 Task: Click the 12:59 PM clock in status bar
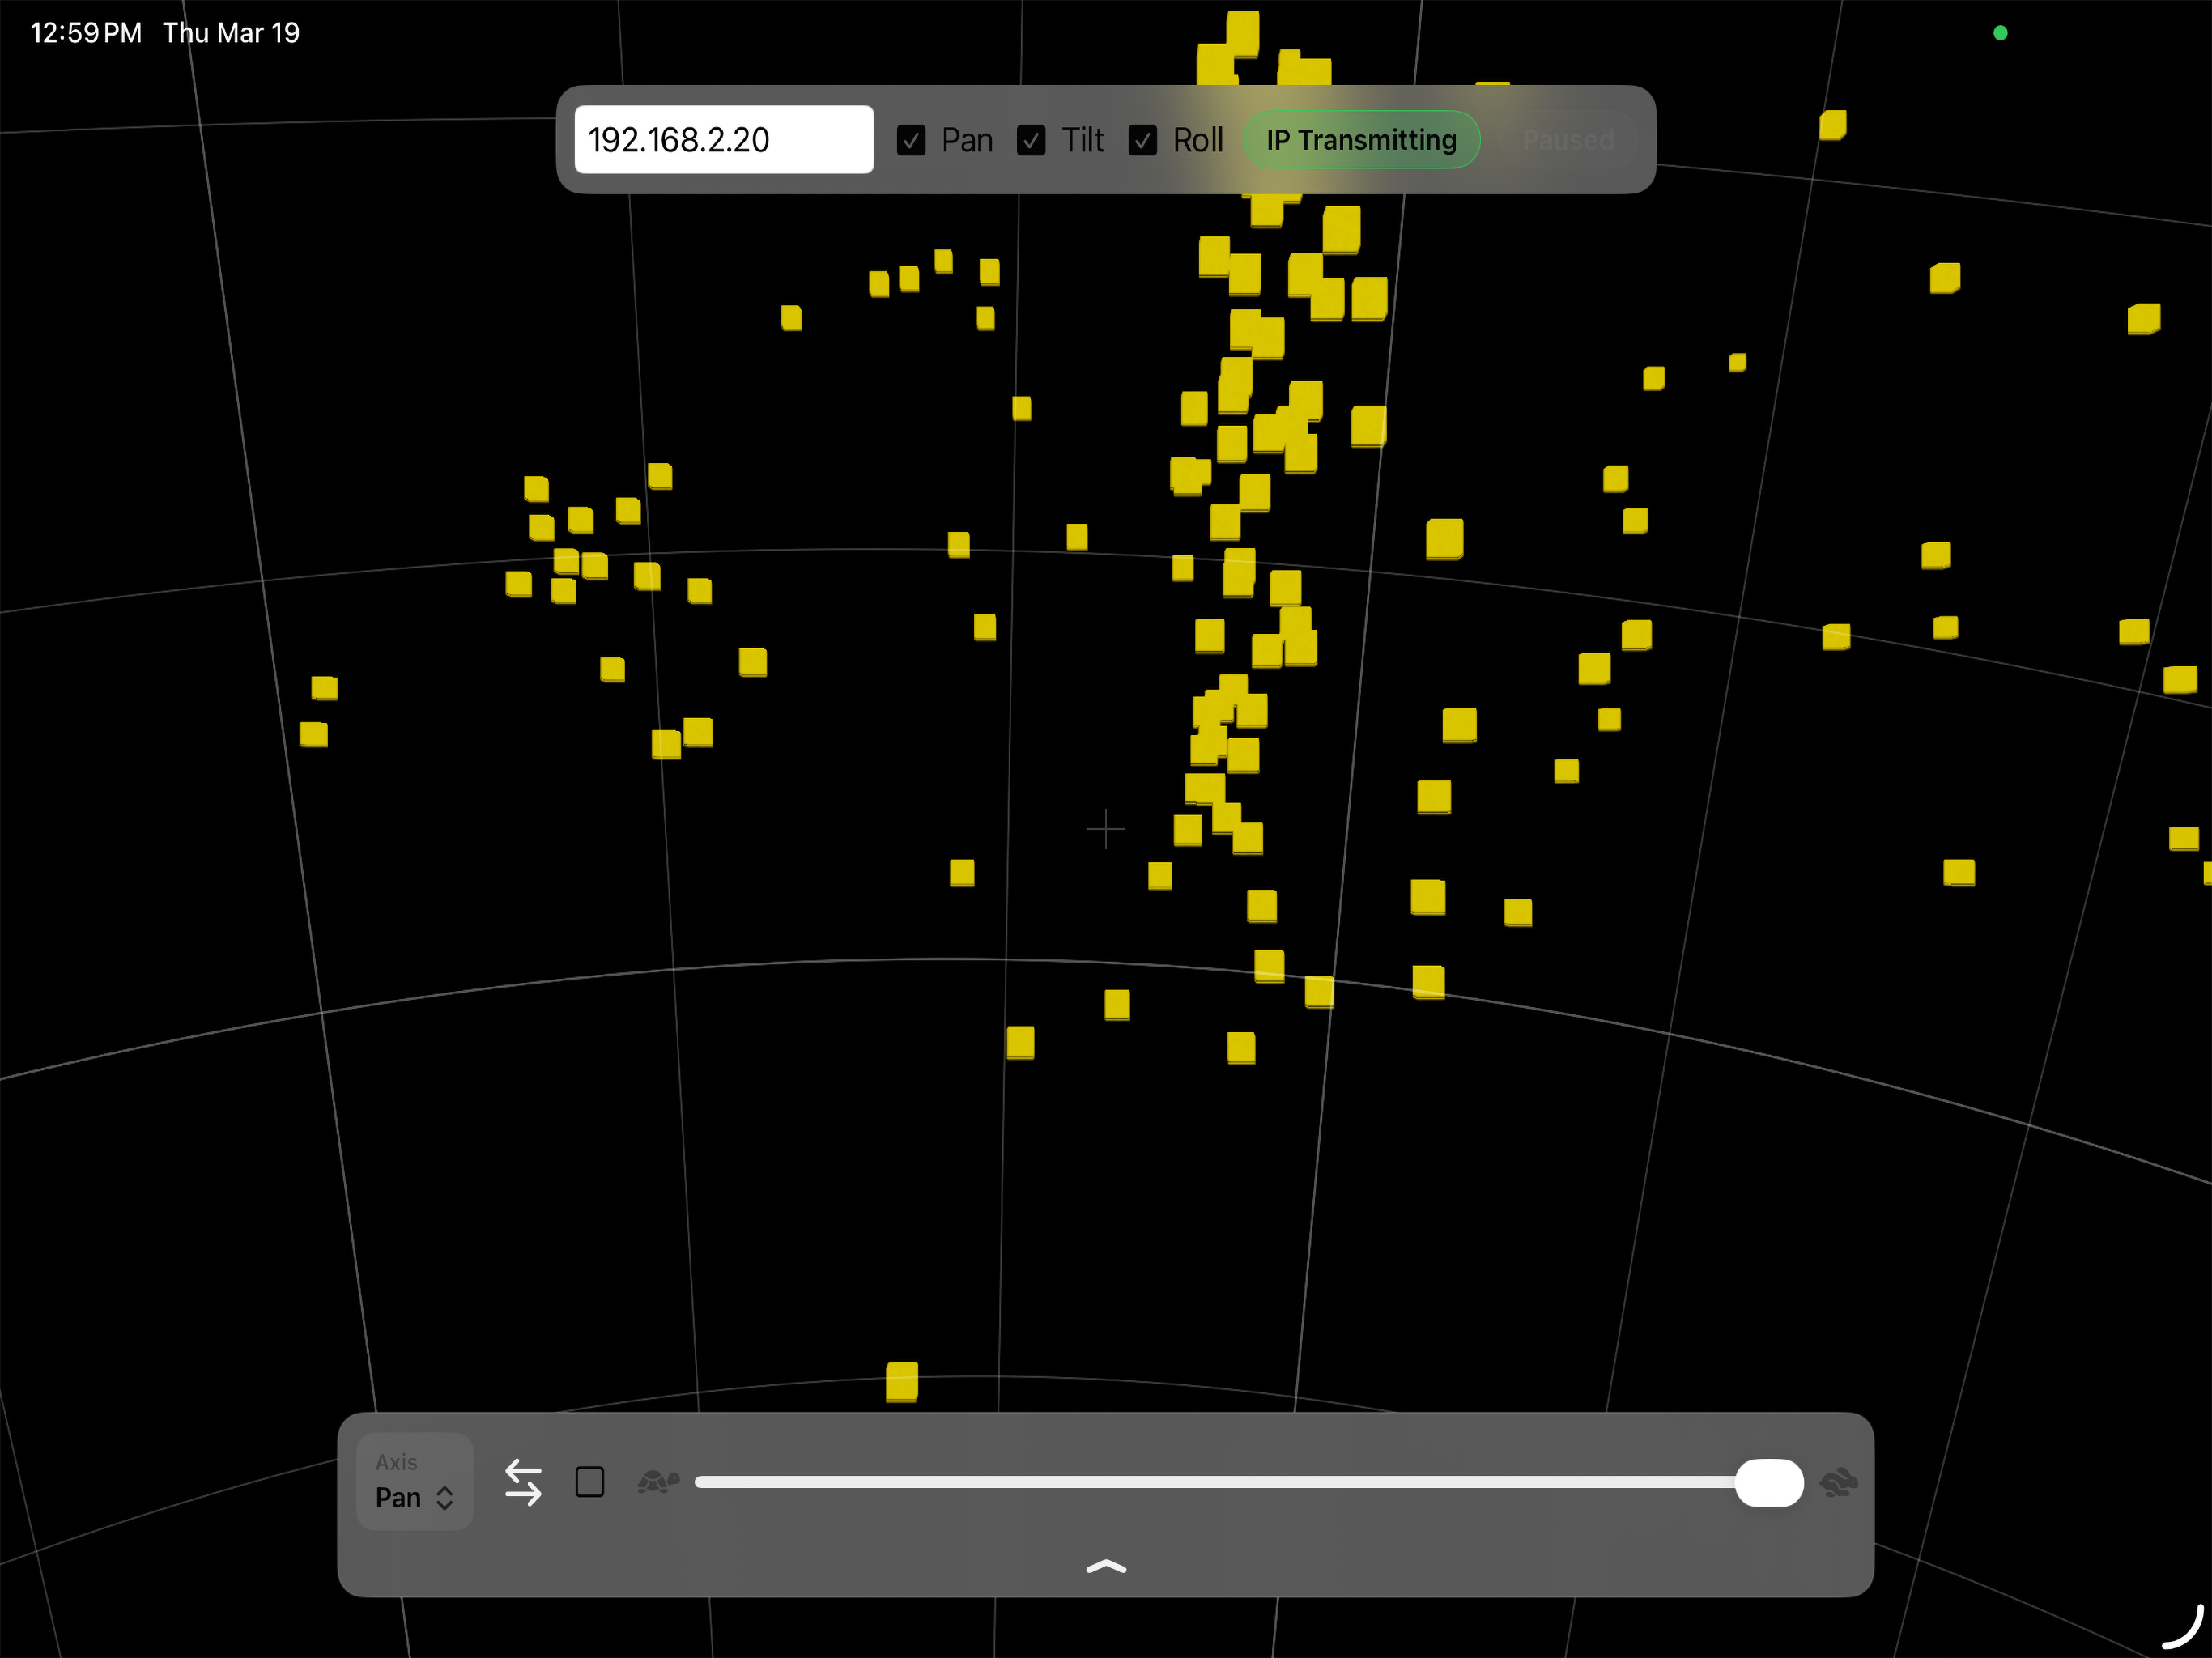pos(86,33)
